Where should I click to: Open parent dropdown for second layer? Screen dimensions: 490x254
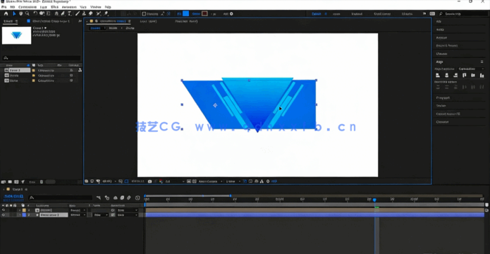click(x=127, y=215)
